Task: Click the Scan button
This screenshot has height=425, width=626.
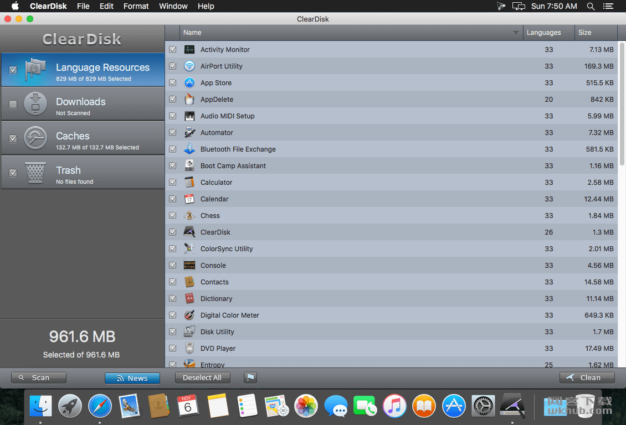Action: (x=39, y=377)
